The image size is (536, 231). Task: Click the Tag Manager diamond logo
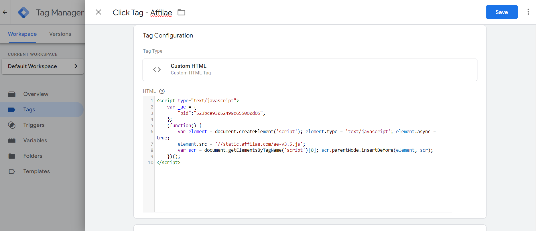(23, 12)
